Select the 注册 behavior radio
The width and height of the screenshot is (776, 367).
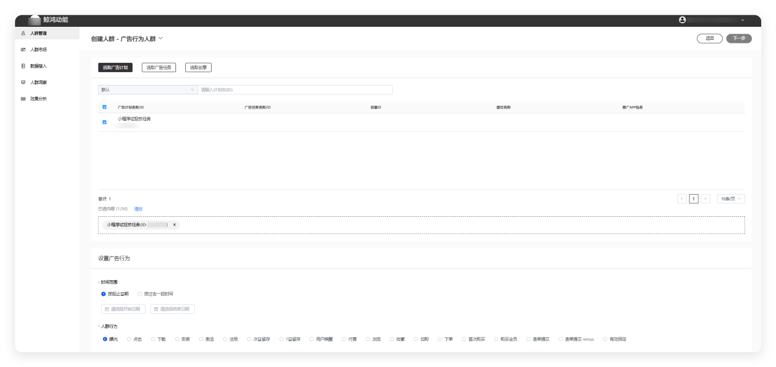coord(230,339)
